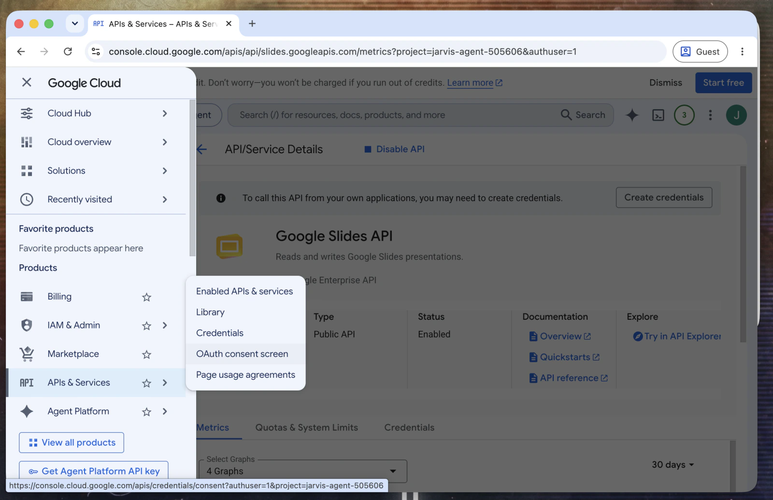Expand the Recently visited submenu arrow
Image resolution: width=773 pixels, height=500 pixels.
click(165, 200)
